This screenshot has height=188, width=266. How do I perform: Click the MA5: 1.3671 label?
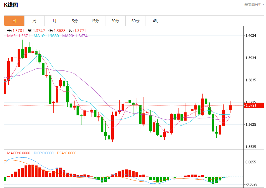coord(18,36)
